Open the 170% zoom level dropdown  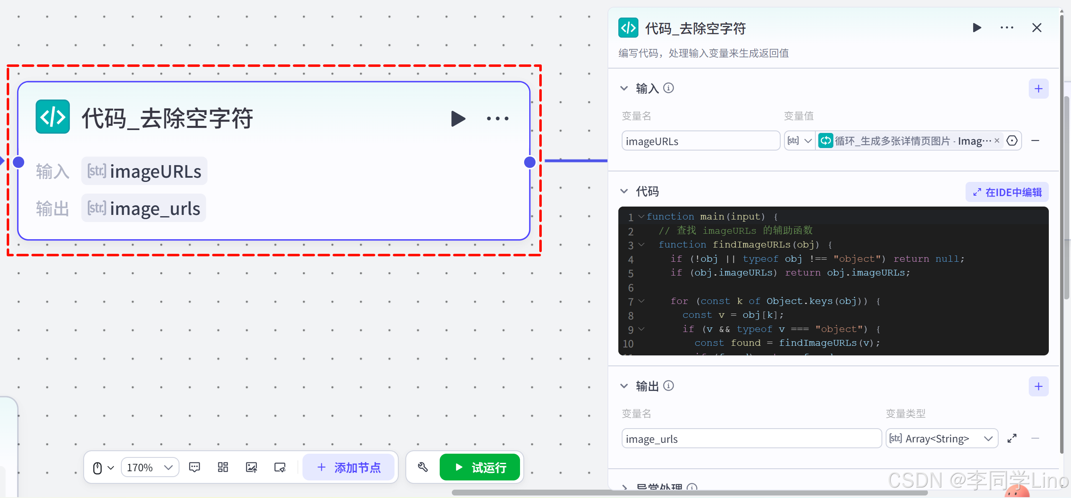tap(150, 467)
